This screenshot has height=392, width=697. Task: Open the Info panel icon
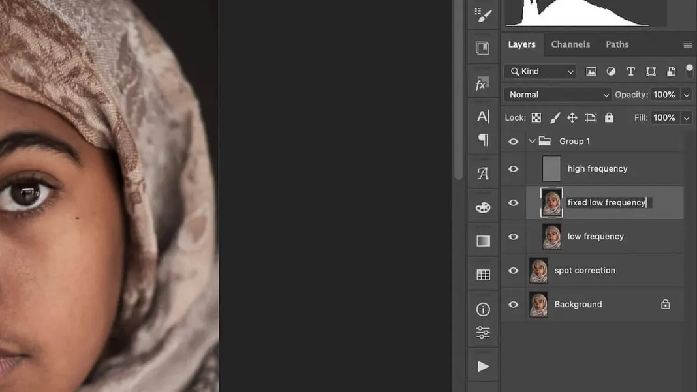[483, 309]
